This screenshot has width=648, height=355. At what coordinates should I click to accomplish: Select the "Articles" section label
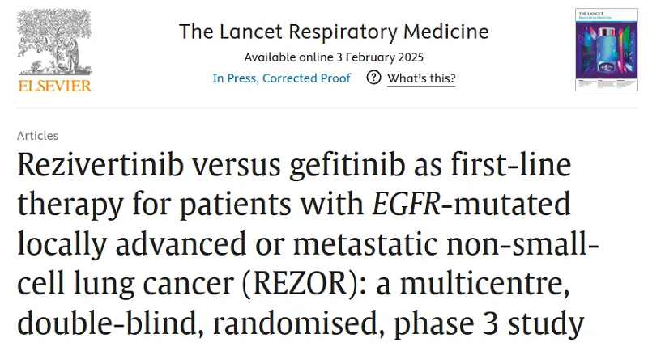(37, 135)
